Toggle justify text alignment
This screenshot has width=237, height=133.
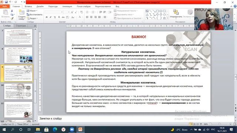[x=100, y=17]
